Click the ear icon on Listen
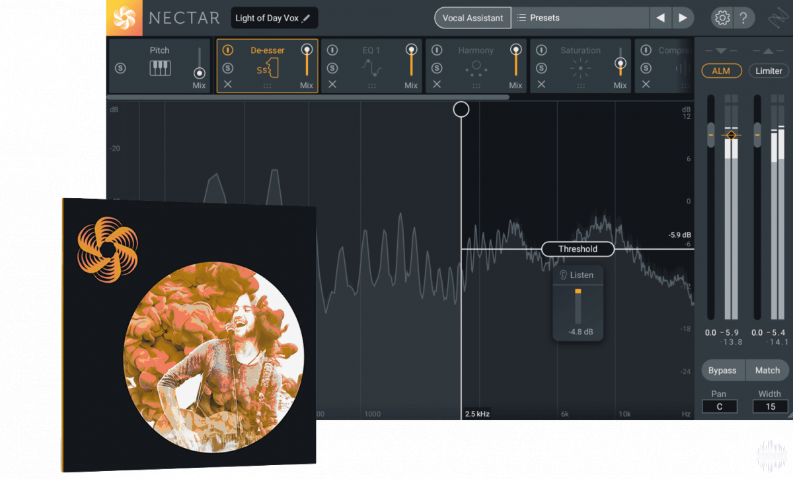 [x=564, y=275]
